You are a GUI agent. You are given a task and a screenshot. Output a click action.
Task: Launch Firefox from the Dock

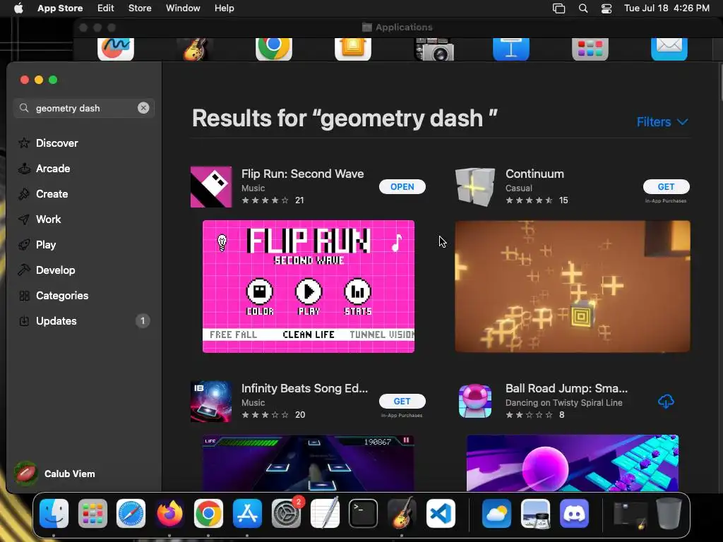click(x=169, y=513)
